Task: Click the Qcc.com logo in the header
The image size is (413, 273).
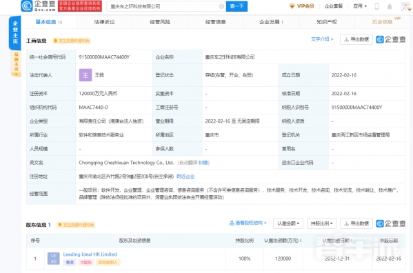Action: [39, 6]
